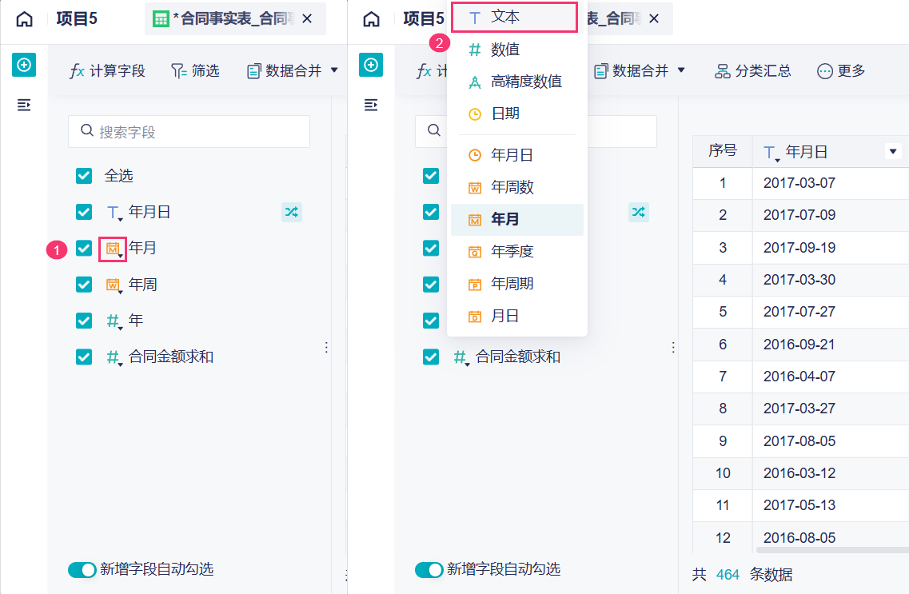
Task: Click the 年月 field type calendar icon
Action: (113, 249)
